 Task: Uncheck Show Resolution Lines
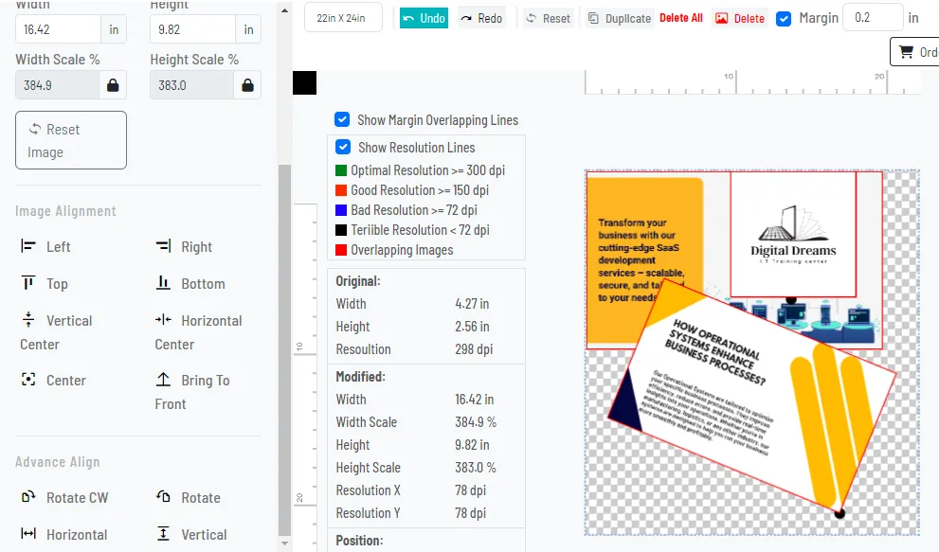343,148
